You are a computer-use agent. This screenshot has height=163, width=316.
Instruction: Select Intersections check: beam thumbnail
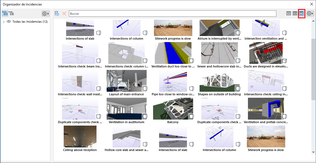coord(80,53)
